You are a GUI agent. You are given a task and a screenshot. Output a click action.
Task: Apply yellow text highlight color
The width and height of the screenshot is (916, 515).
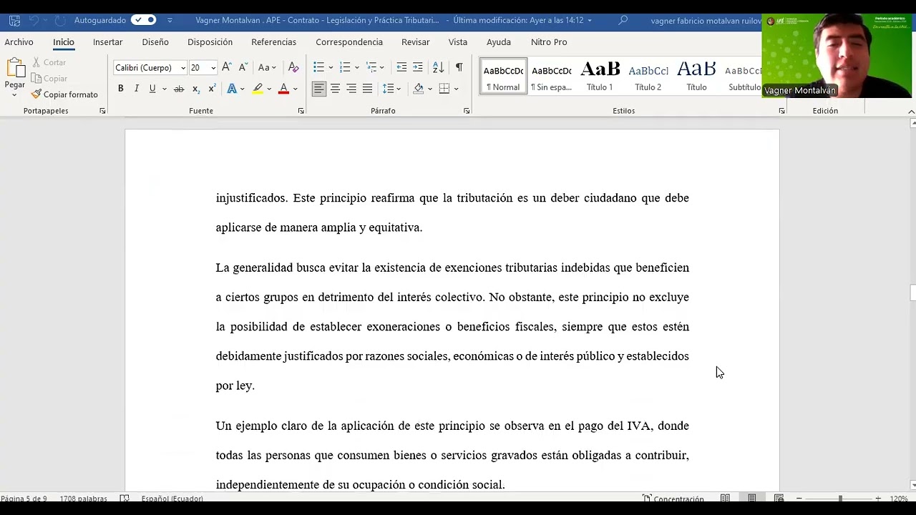pyautogui.click(x=258, y=89)
